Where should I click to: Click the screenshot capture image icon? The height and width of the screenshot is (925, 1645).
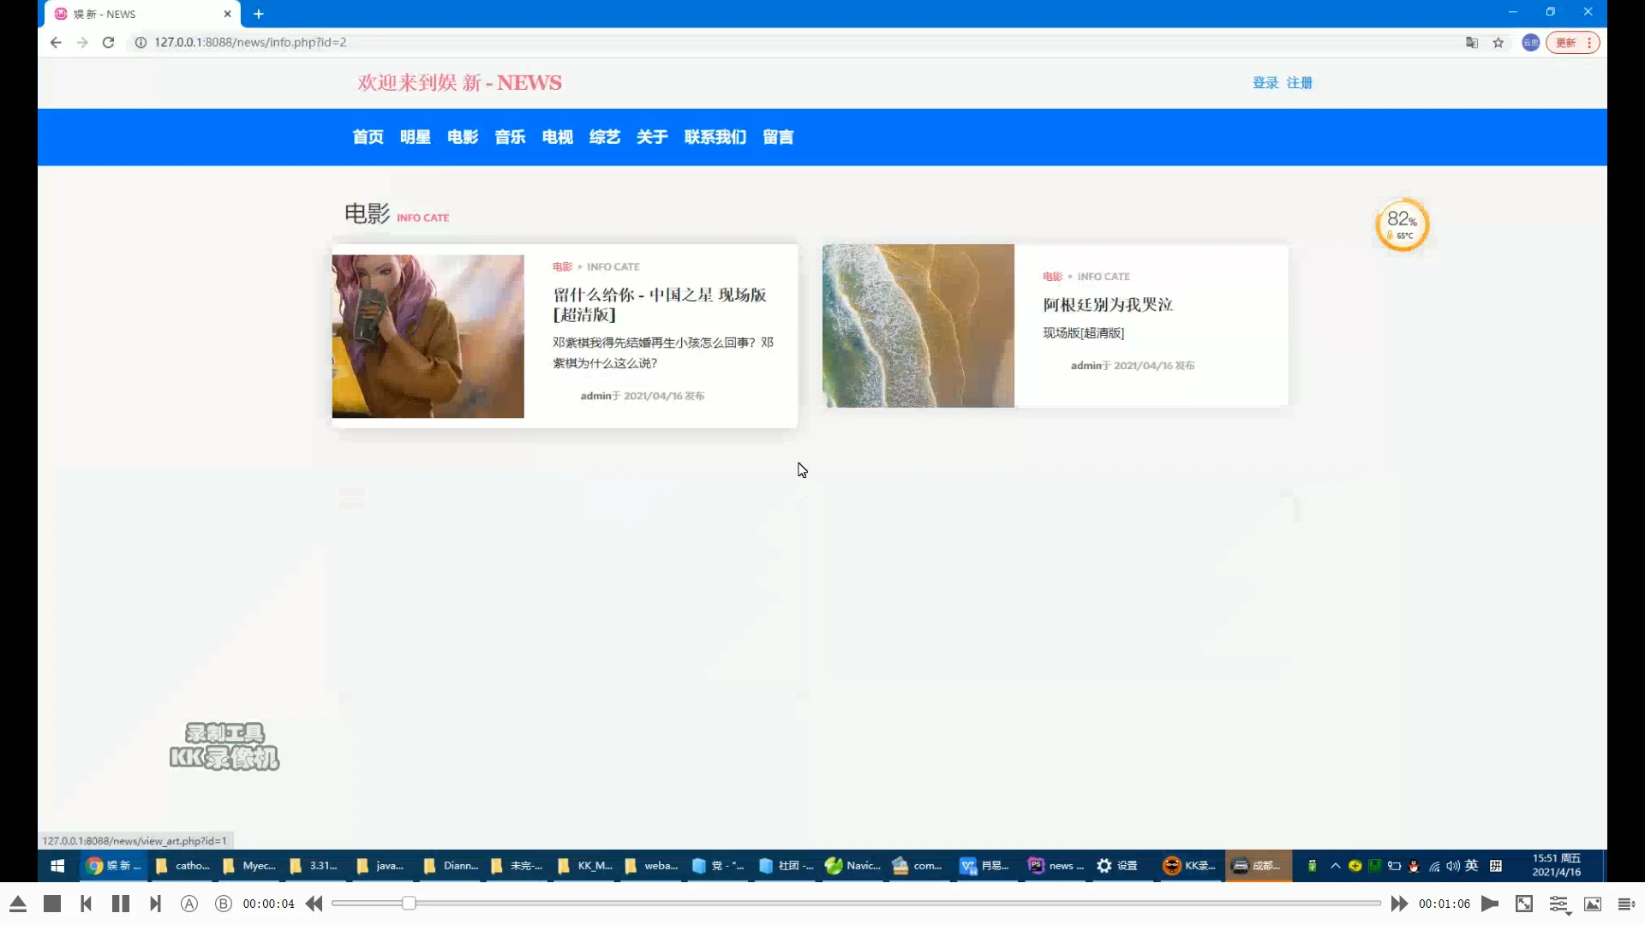(x=1593, y=904)
